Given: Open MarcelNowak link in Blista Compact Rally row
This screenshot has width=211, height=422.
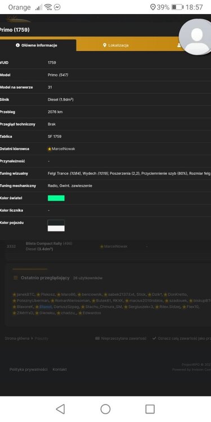Looking at the screenshot, I should click(x=116, y=246).
